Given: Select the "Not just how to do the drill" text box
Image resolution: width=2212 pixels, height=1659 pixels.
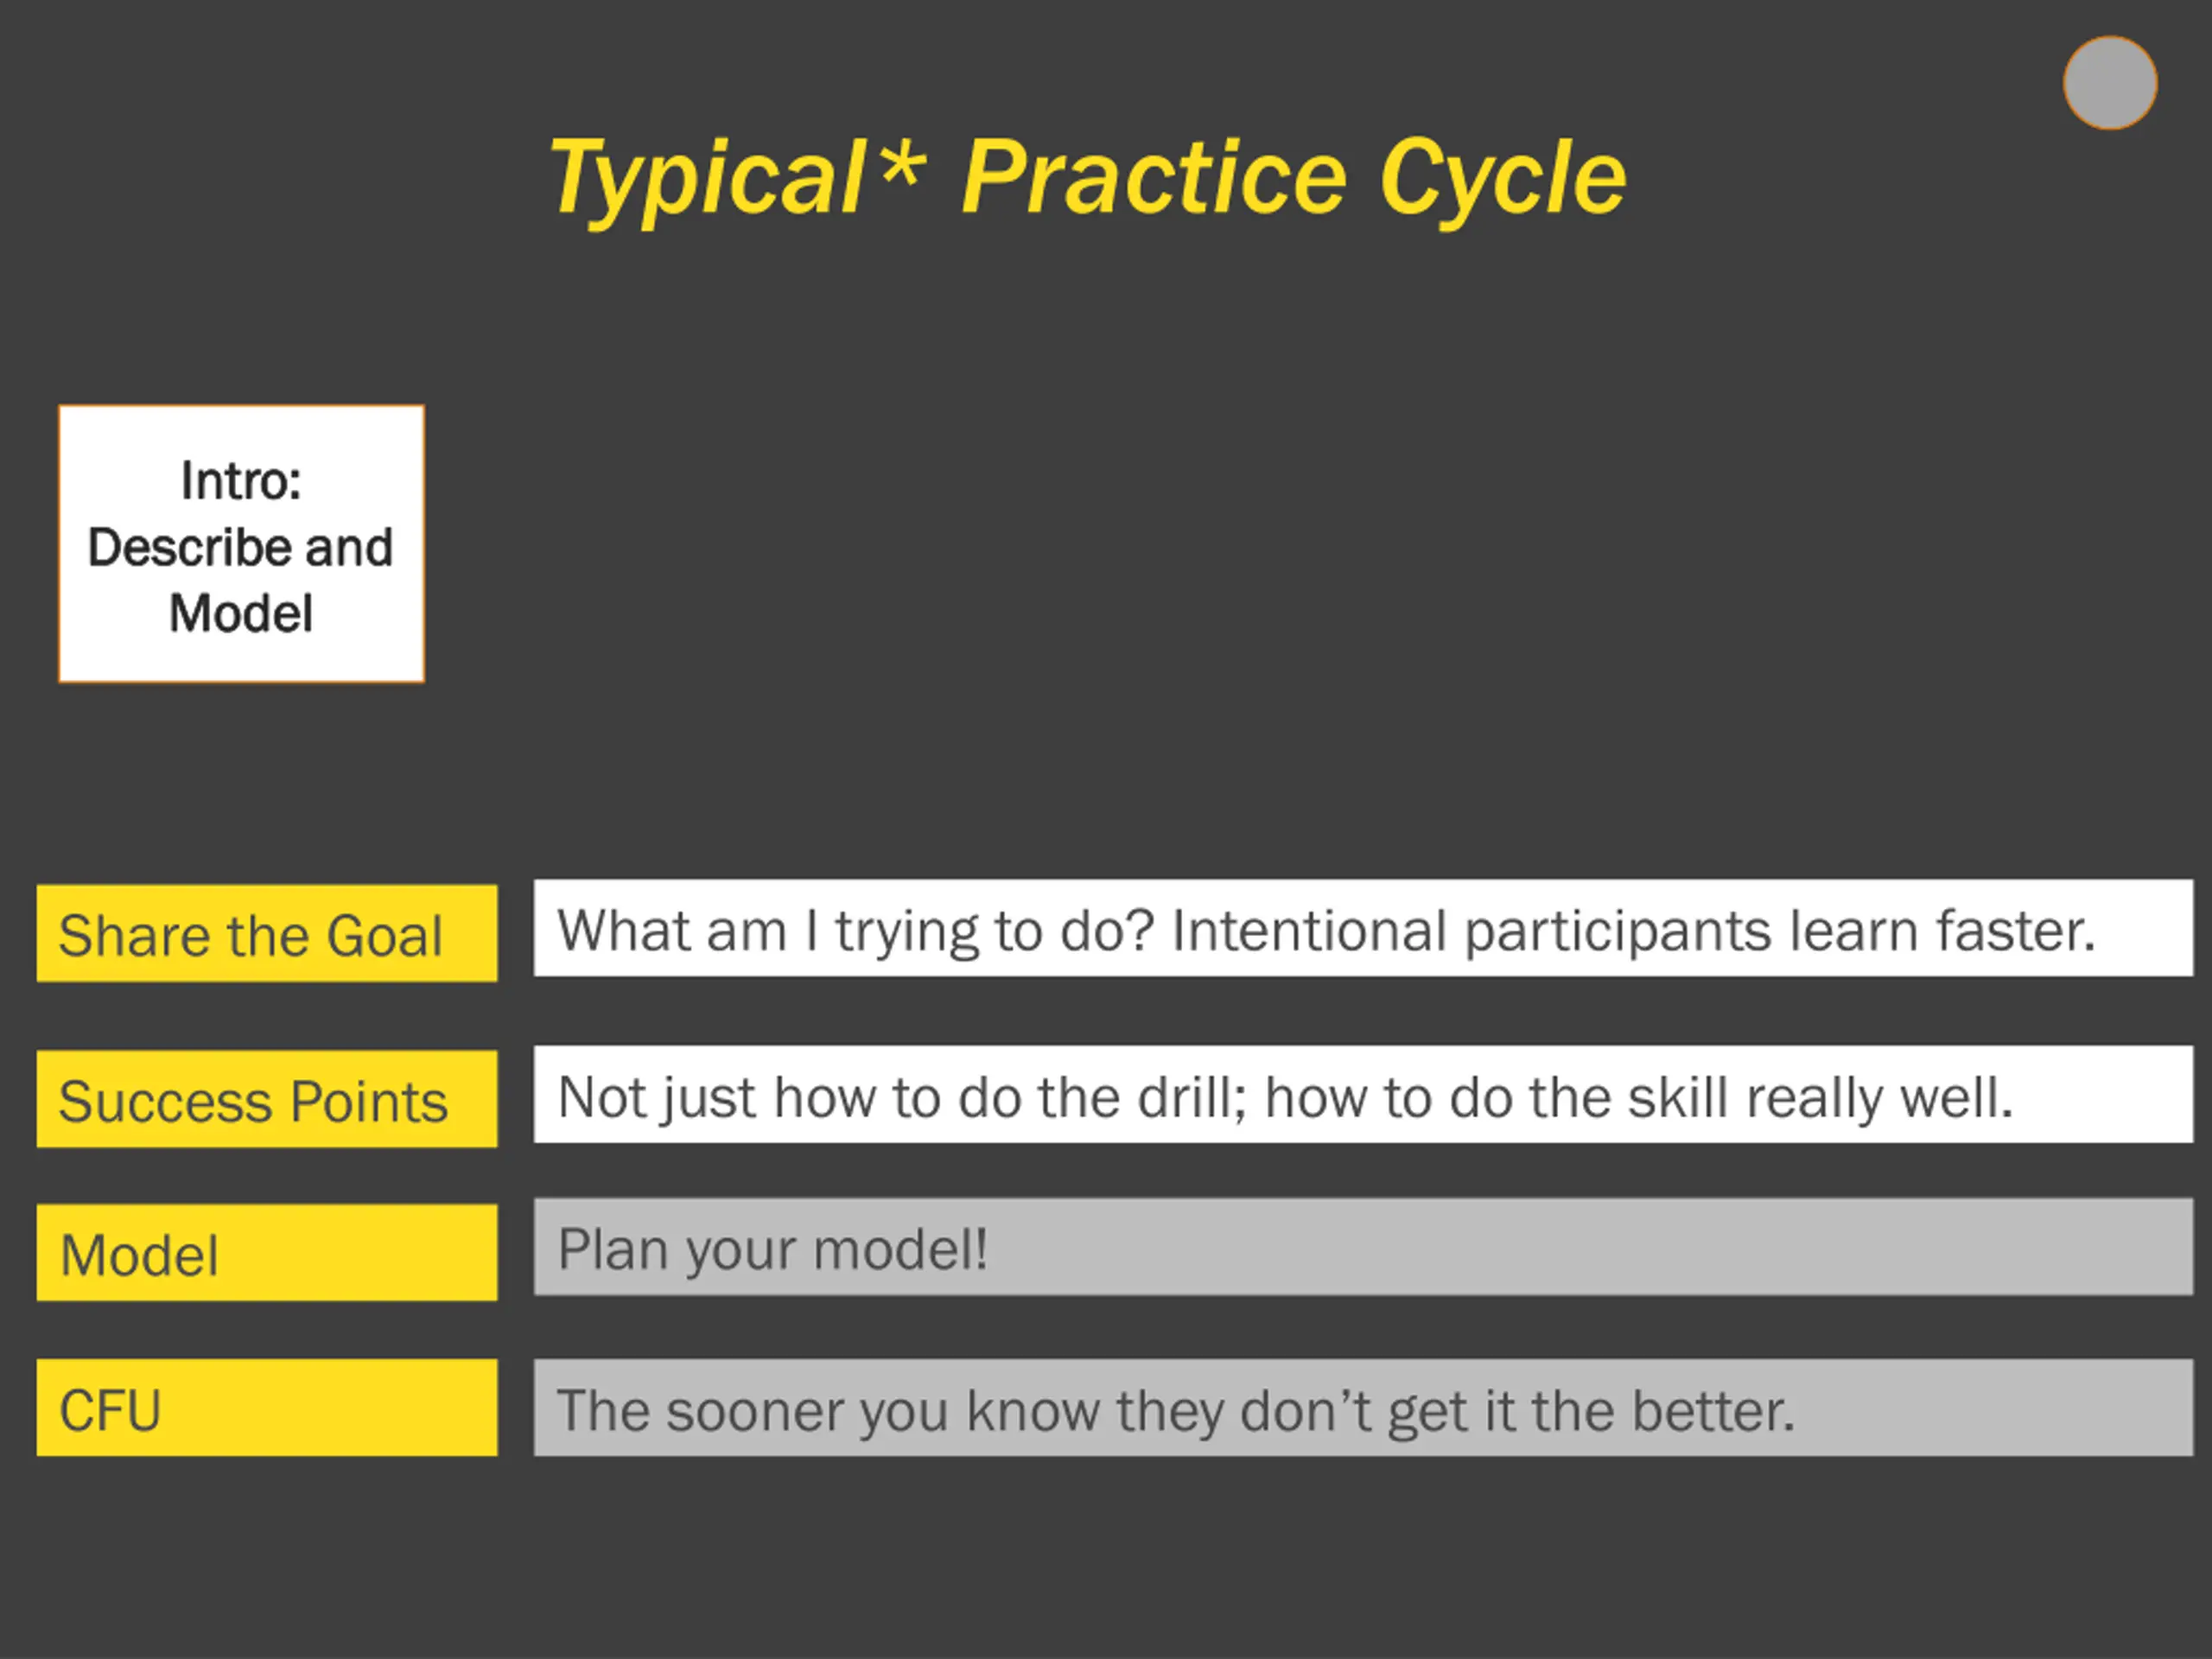Looking at the screenshot, I should [x=1364, y=1094].
